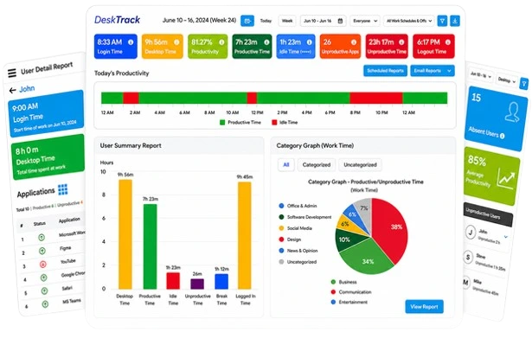Click the user silhouette on Absent Users card

pos(511,112)
